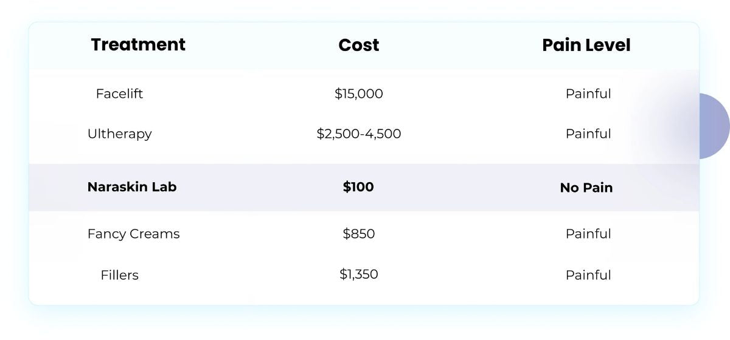Select the Ultherapy treatment cell
The image size is (730, 340).
(119, 134)
